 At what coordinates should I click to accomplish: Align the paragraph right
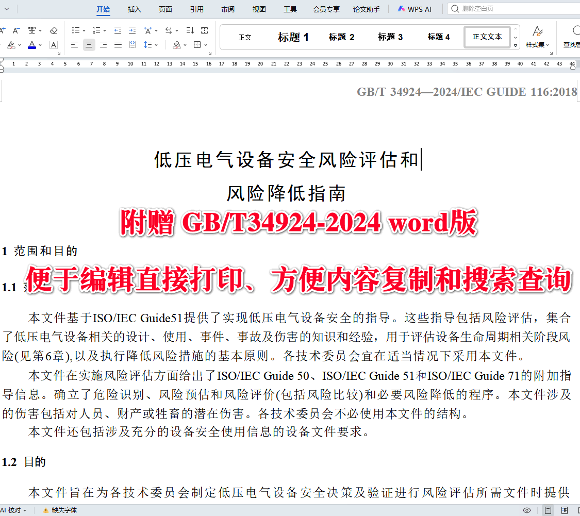(103, 45)
